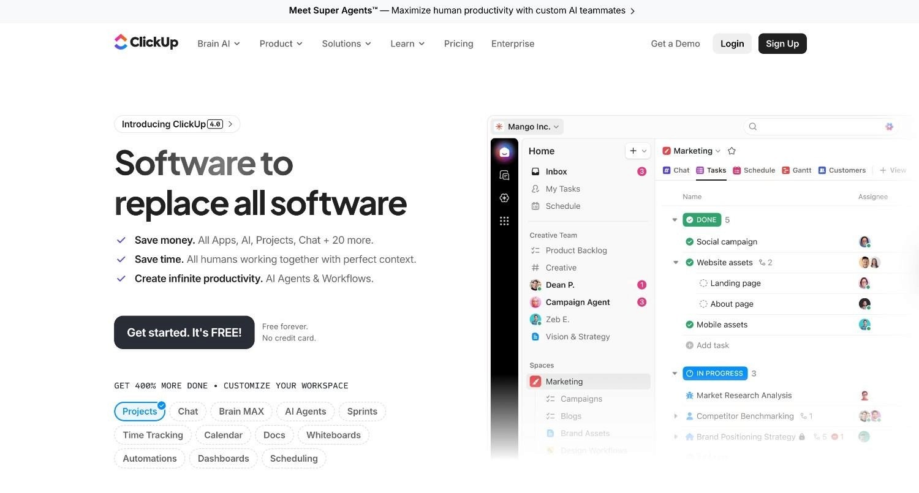Click the Mobile assets assignee avatar

[x=864, y=325]
